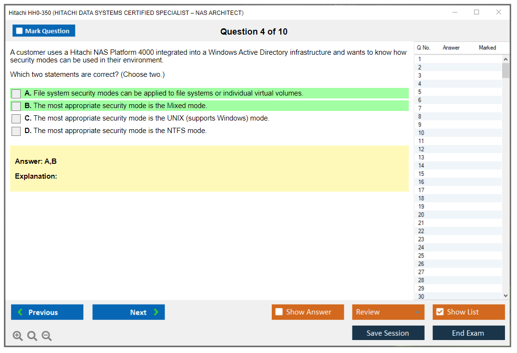
Task: Select checkbox for answer B Mixed mode
Action: tap(16, 106)
